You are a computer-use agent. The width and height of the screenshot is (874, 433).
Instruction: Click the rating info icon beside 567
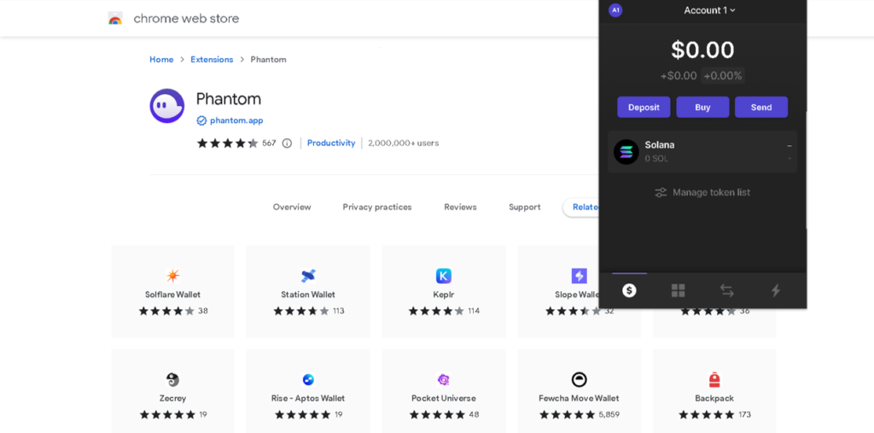287,143
